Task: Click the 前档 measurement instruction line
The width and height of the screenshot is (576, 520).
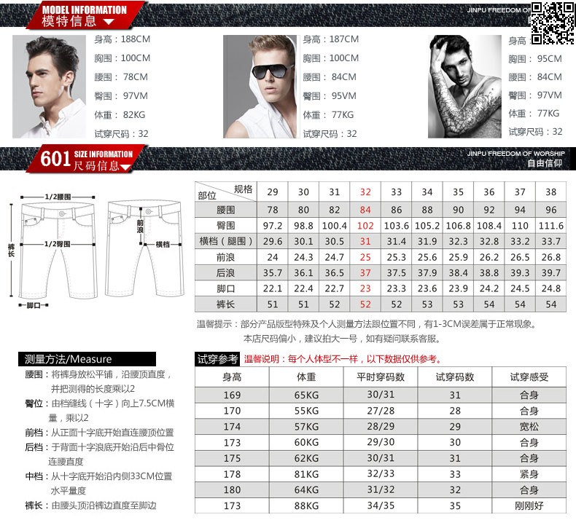Action: [100, 433]
